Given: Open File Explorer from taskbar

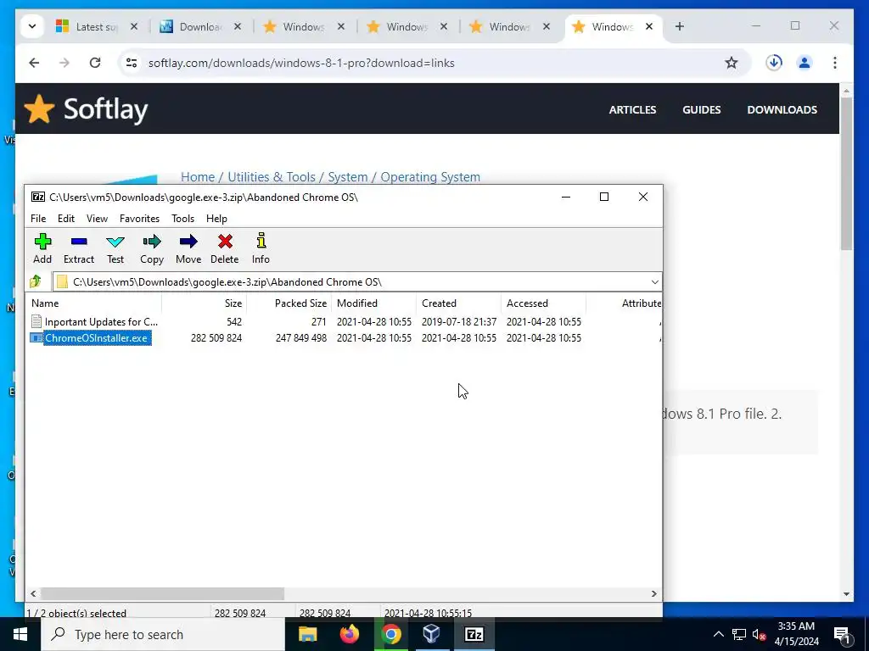Looking at the screenshot, I should (307, 634).
